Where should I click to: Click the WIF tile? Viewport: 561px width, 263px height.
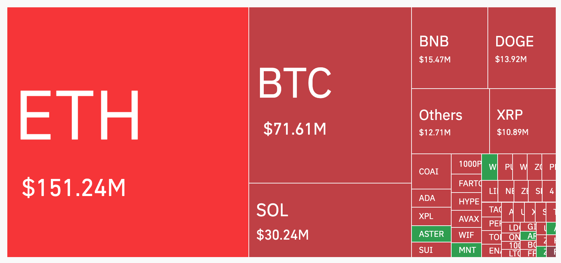tap(467, 235)
